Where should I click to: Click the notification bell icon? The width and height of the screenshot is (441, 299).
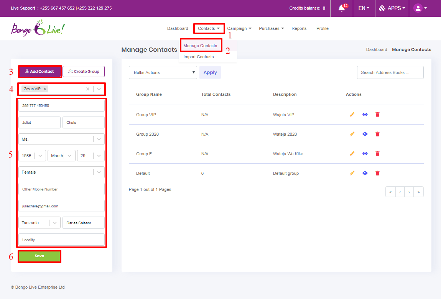pyautogui.click(x=342, y=8)
